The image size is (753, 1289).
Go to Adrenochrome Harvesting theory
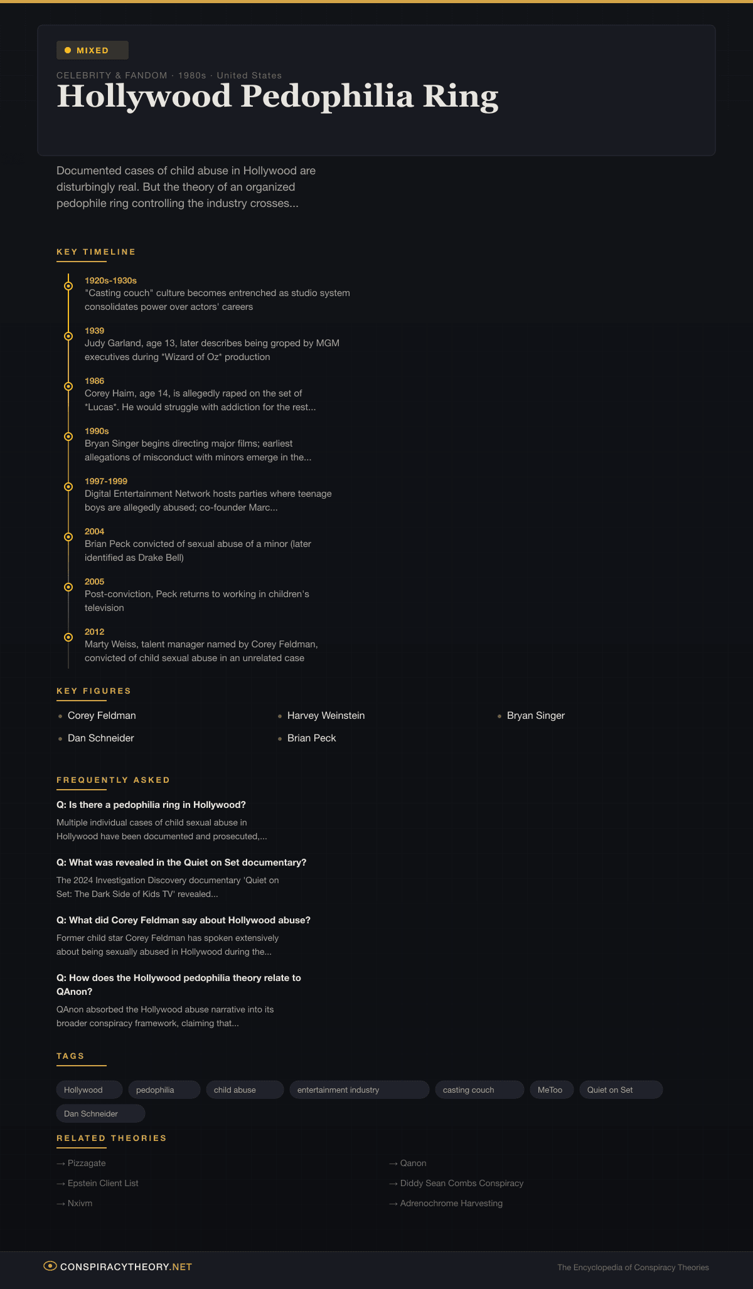[x=451, y=1203]
